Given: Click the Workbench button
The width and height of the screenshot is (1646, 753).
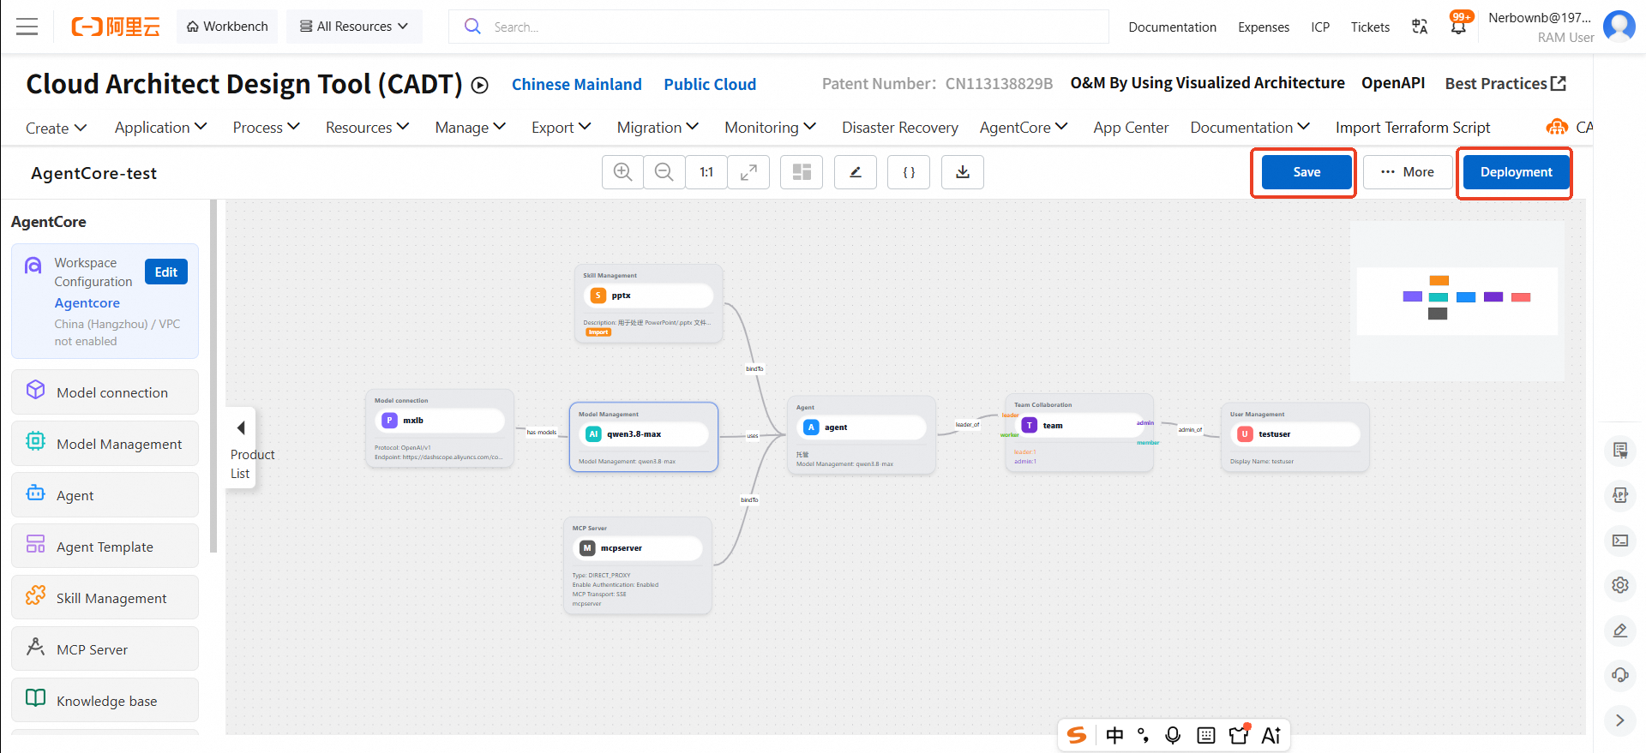Looking at the screenshot, I should 227,27.
